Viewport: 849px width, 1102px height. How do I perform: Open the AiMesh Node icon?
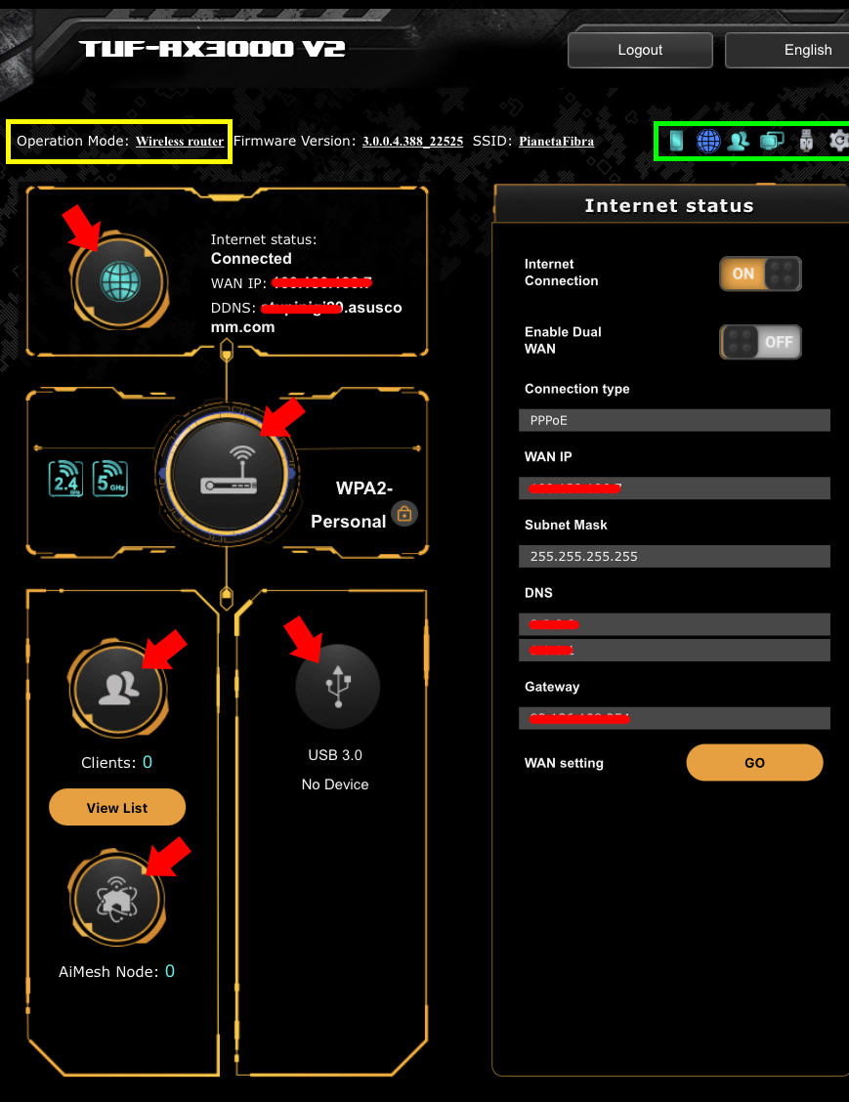pos(117,899)
